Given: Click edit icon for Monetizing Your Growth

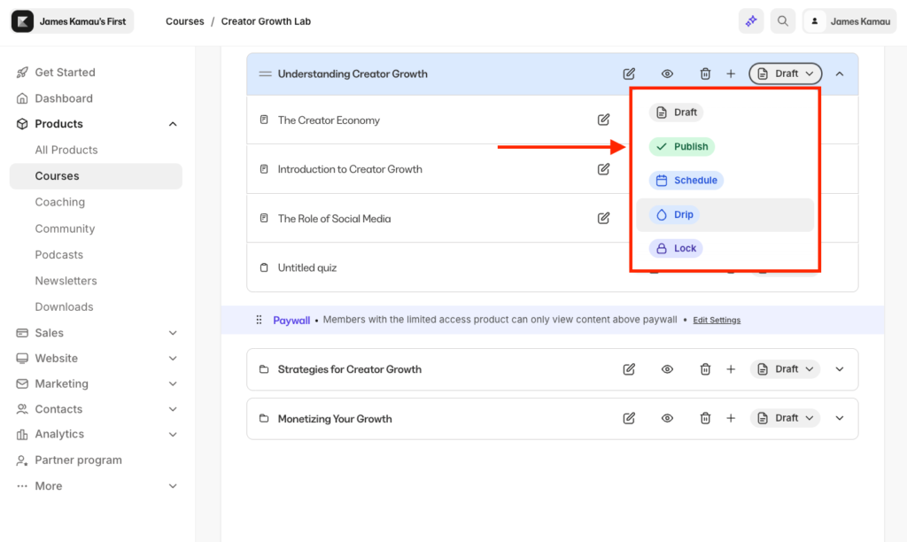Looking at the screenshot, I should pos(629,418).
